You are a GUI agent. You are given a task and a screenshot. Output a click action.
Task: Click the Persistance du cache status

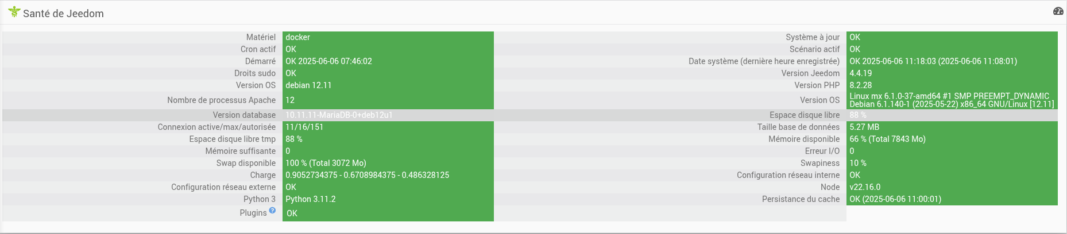pos(952,199)
